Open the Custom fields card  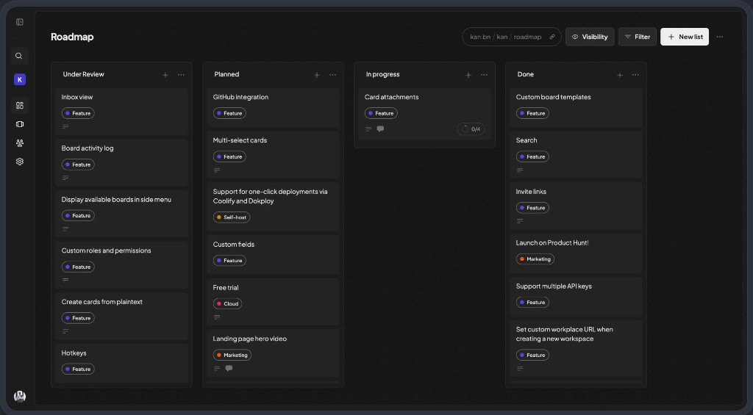tap(274, 255)
